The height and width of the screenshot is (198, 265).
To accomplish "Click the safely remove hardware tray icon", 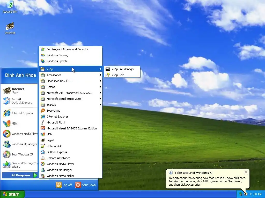I will point(241,194).
